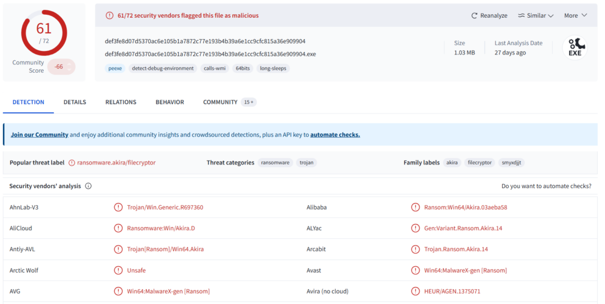Click alert icon next to ransomware.akira/filecryptor

(72, 163)
